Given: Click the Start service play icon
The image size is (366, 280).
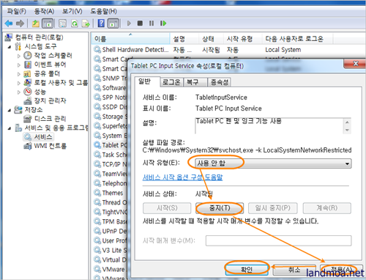Looking at the screenshot, I should (129, 23).
